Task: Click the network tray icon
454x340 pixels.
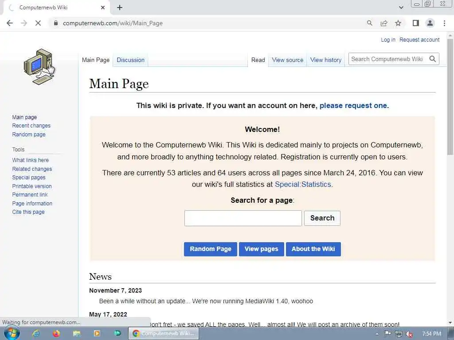Action: [399, 334]
